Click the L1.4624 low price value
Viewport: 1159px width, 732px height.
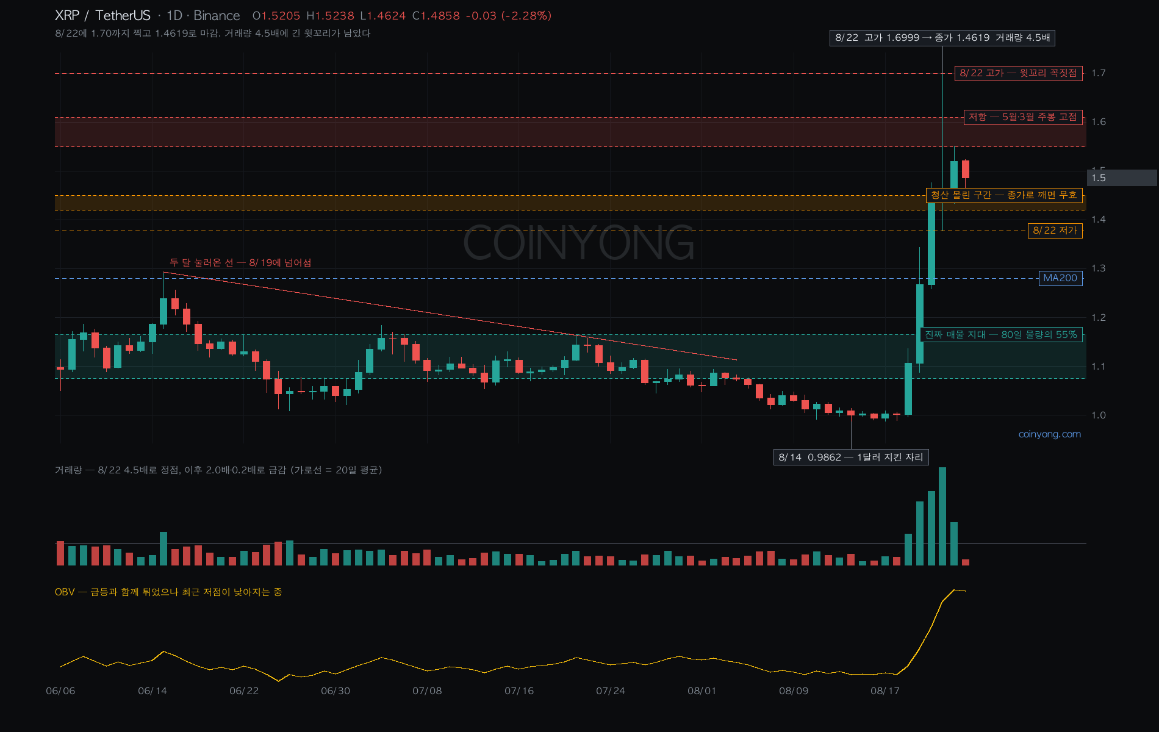click(383, 15)
